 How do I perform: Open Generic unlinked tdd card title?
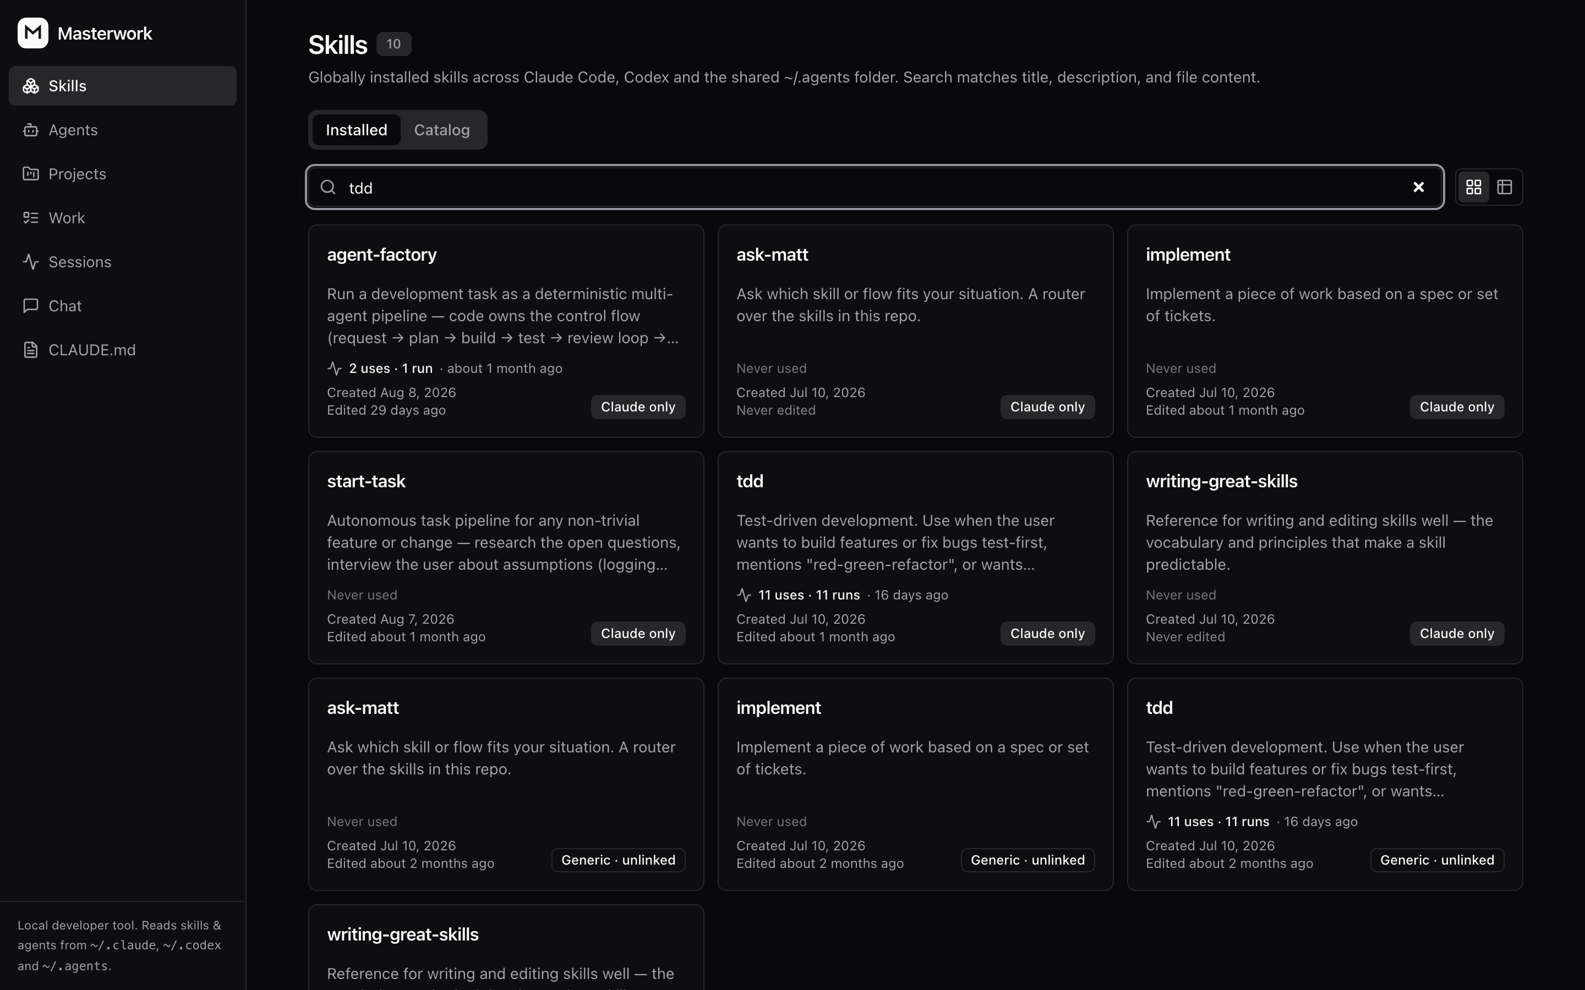pyautogui.click(x=1159, y=708)
